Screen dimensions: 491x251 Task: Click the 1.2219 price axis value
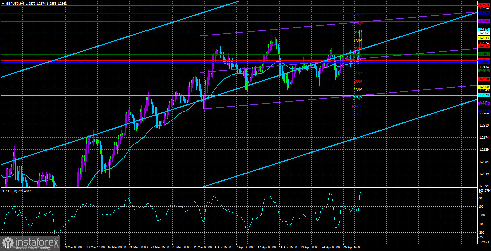[484, 125]
